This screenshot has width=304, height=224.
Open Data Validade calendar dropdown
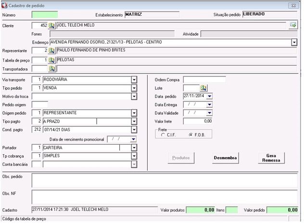209,113
